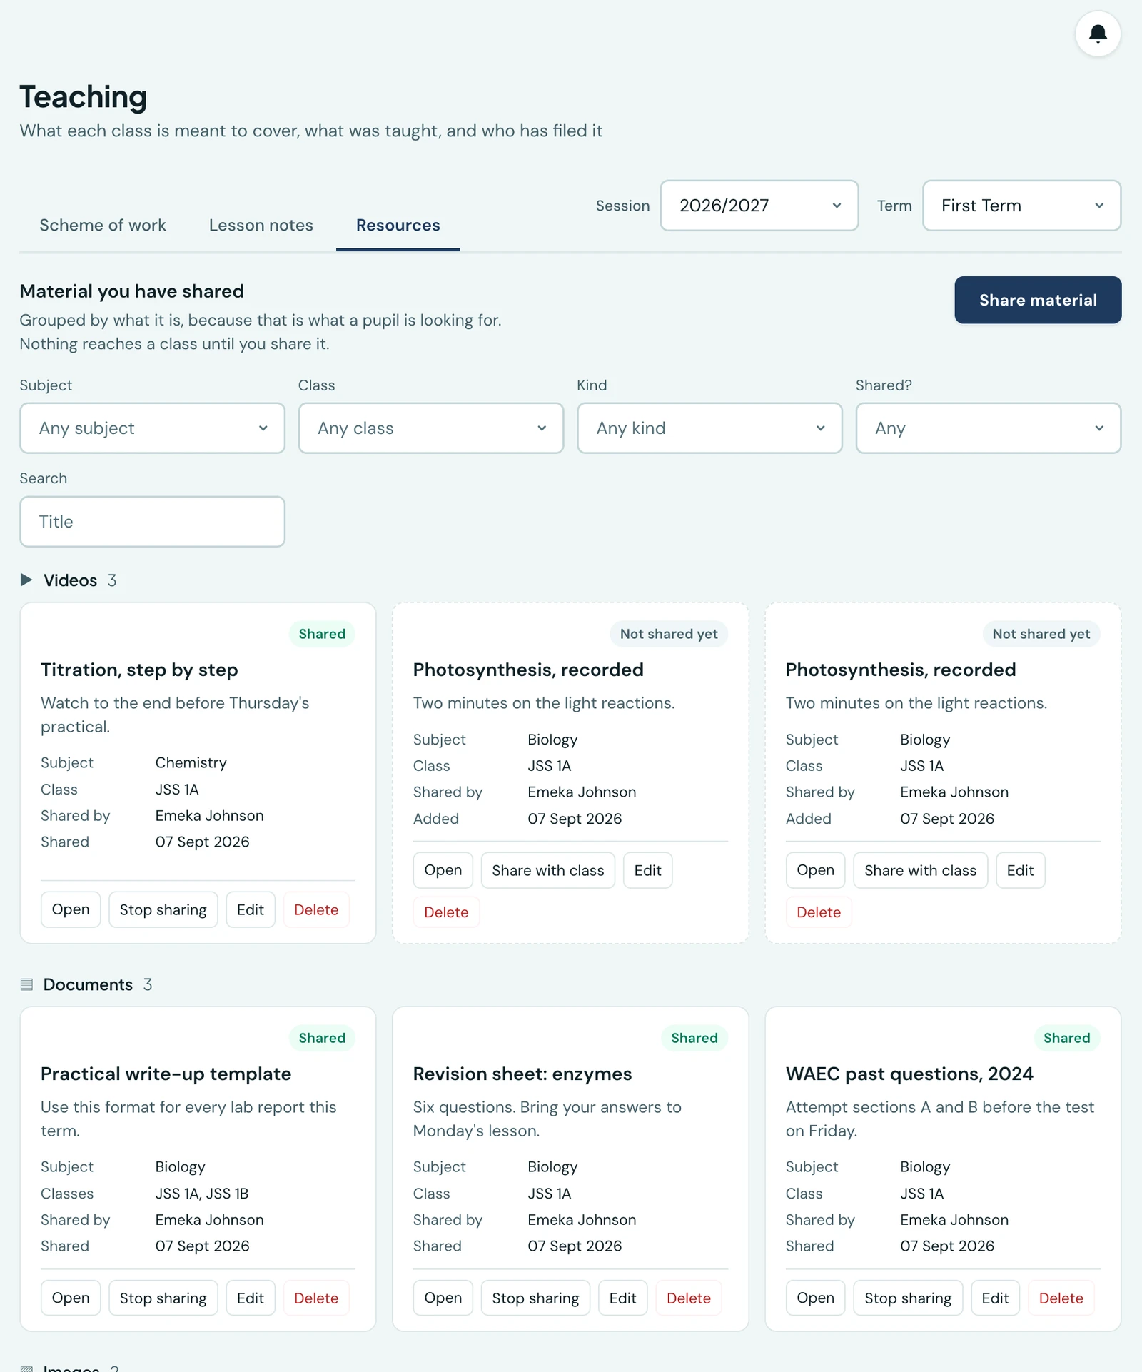Expand the Any subject filter
This screenshot has width=1142, height=1372.
(152, 428)
